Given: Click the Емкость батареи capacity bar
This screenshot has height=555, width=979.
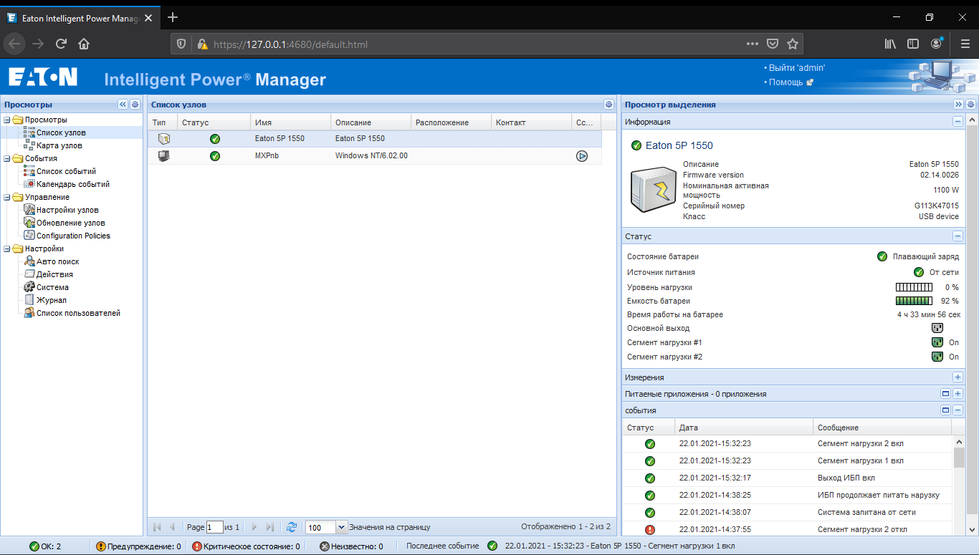Looking at the screenshot, I should click(x=914, y=301).
